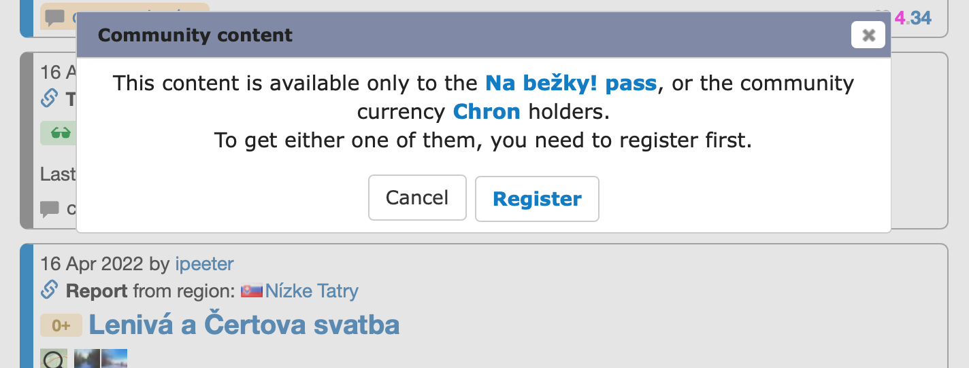Open the first snowy photo thumbnail
Image resolution: width=969 pixels, height=368 pixels.
(87, 358)
